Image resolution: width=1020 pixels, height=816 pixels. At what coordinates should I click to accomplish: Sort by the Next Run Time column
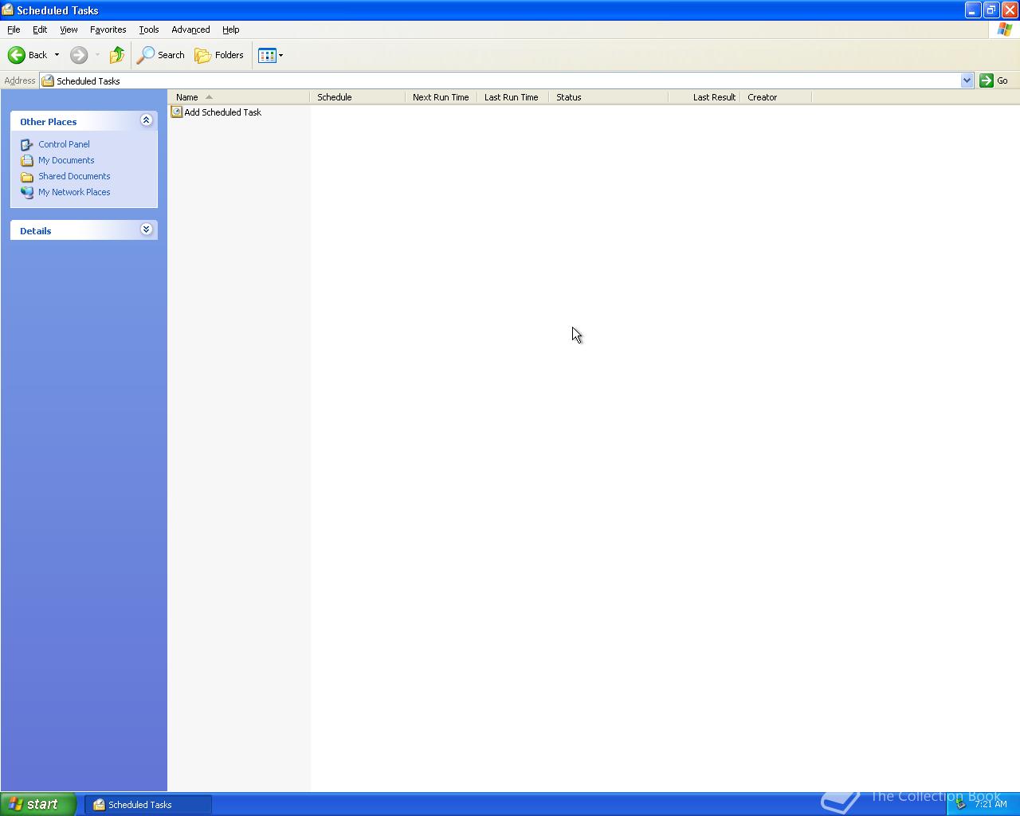pyautogui.click(x=441, y=97)
